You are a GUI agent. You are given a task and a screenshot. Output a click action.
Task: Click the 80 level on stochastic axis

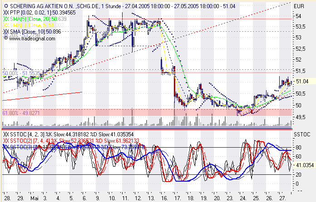coord(298,148)
